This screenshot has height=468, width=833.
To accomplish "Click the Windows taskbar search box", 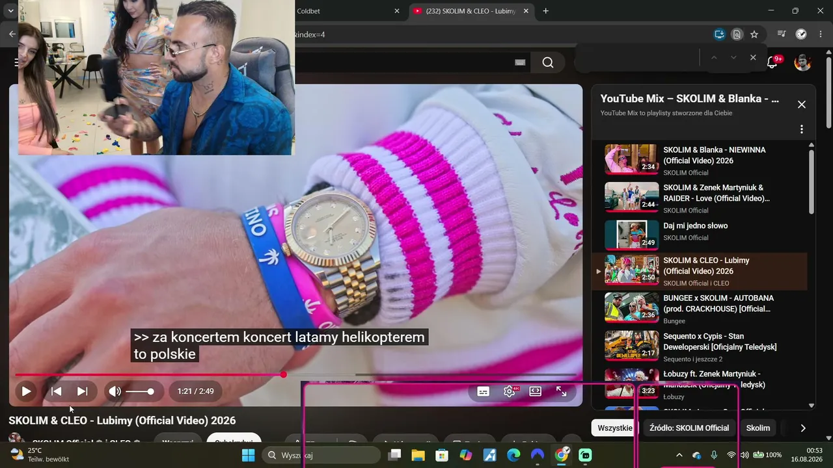I will click(x=321, y=455).
